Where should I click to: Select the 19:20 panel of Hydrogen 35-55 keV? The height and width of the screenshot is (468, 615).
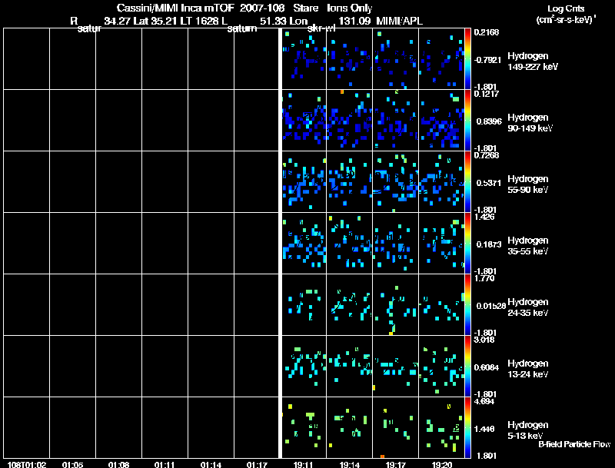click(x=441, y=243)
